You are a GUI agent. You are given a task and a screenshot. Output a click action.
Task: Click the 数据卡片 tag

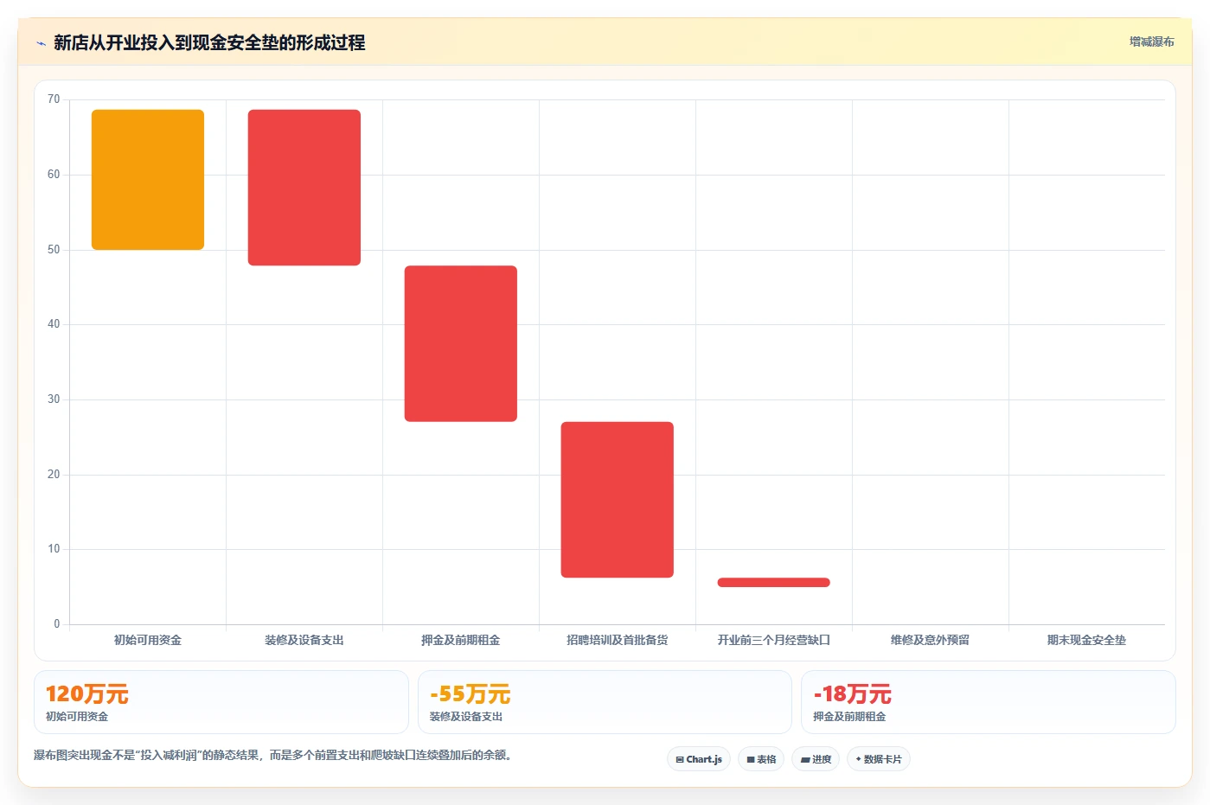(879, 759)
